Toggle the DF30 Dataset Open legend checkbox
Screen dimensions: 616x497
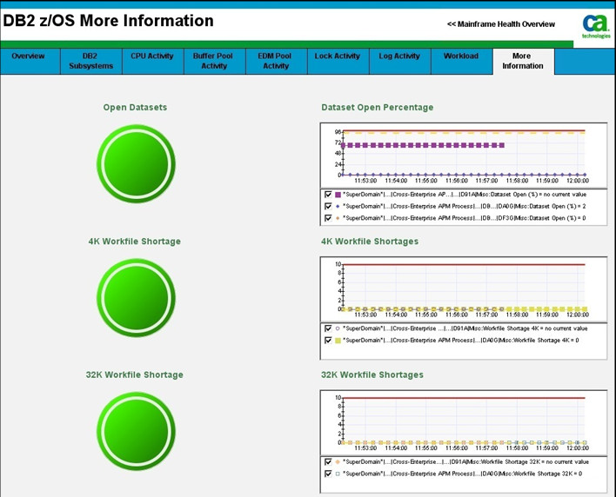(x=328, y=218)
